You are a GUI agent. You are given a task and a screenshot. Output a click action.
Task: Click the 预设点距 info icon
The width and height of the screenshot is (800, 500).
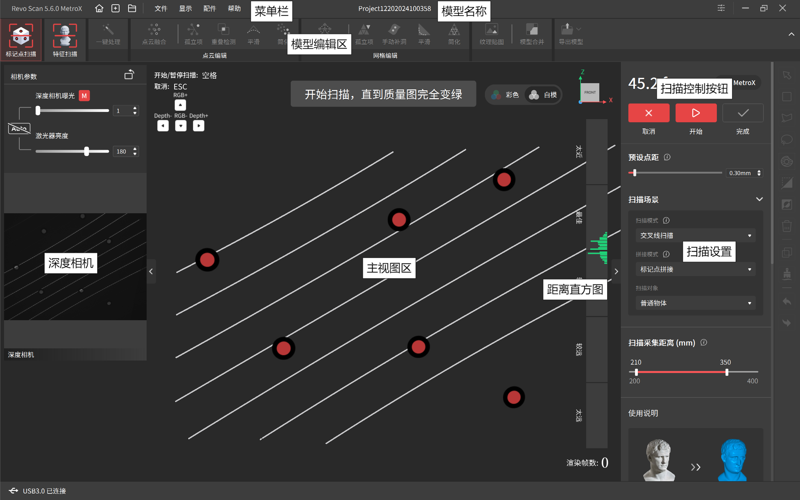667,157
